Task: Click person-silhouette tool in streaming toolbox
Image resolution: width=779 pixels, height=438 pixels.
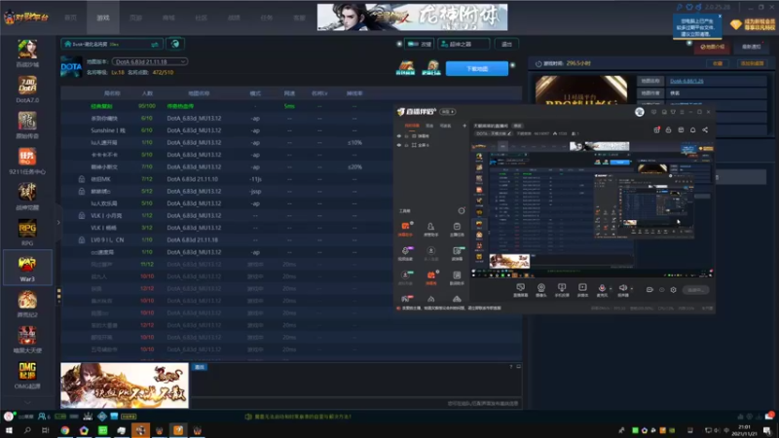Action: pyautogui.click(x=430, y=229)
